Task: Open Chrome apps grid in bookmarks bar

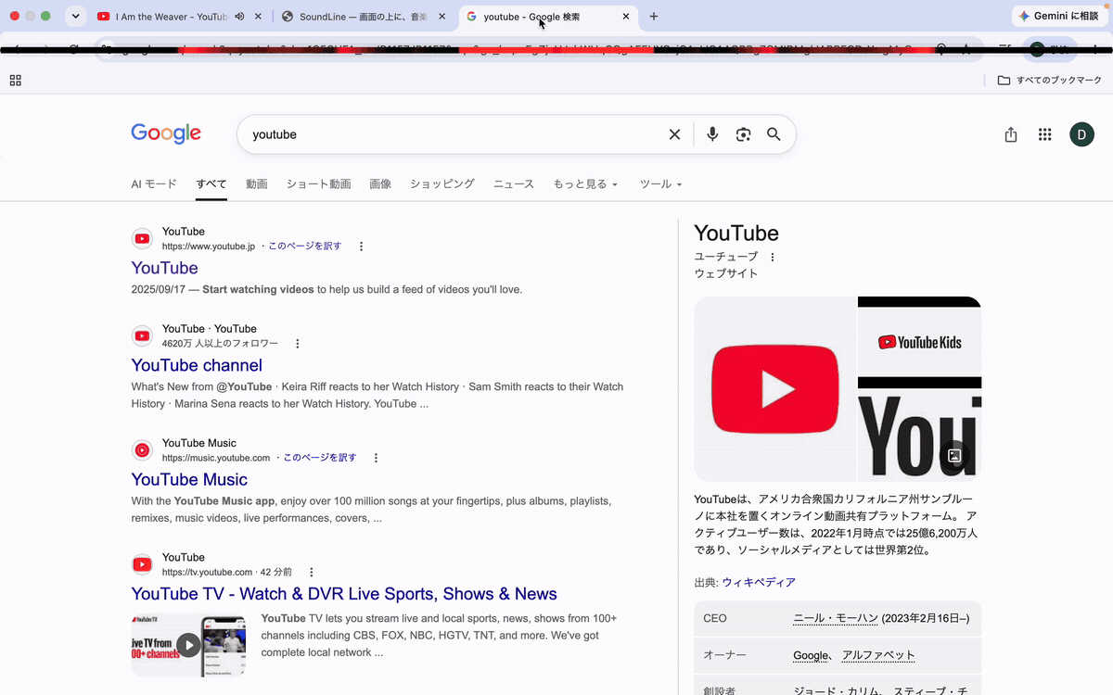Action: (x=15, y=81)
